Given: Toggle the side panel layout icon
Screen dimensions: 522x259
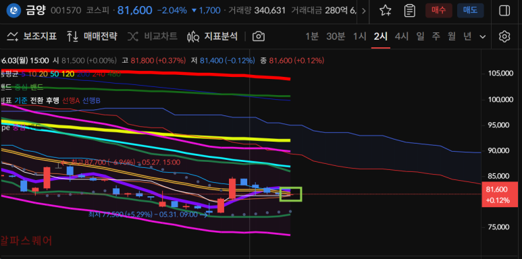Looking at the screenshot, I should pos(504,11).
